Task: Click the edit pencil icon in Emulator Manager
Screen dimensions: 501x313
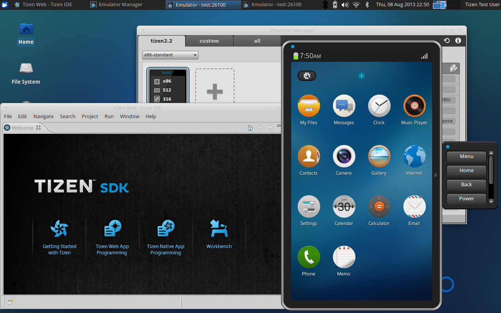Action: coord(454,68)
